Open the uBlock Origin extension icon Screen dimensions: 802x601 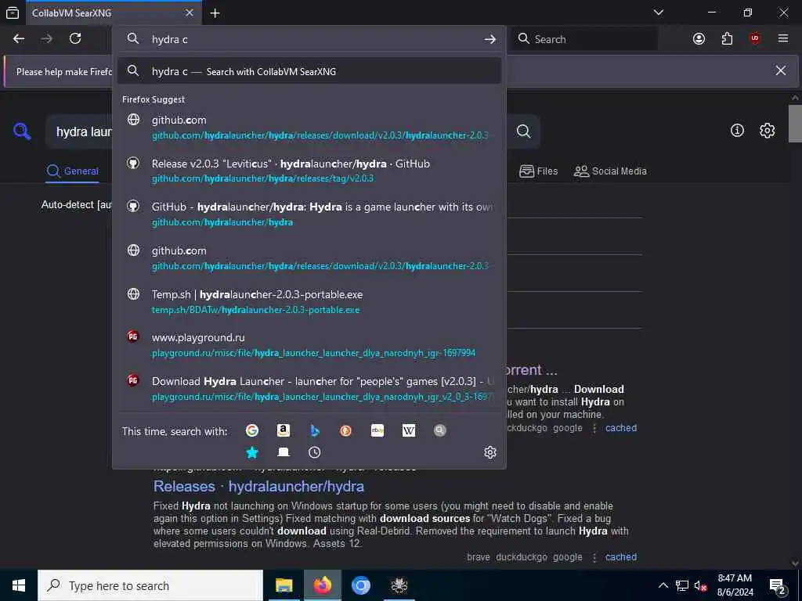(755, 39)
